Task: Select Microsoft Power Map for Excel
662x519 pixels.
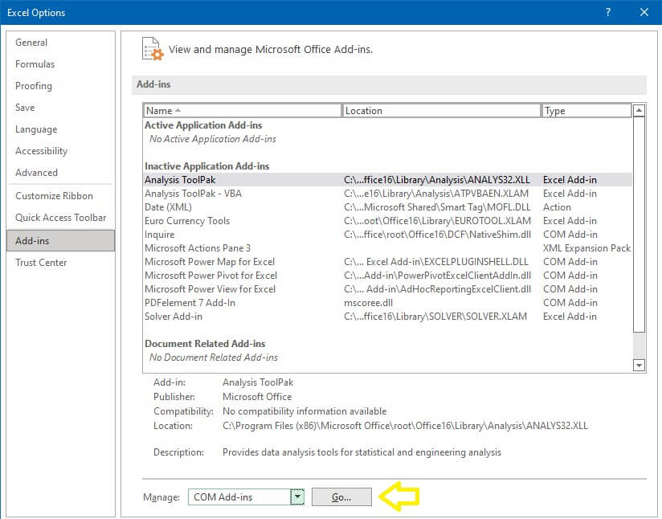Action: (387, 262)
